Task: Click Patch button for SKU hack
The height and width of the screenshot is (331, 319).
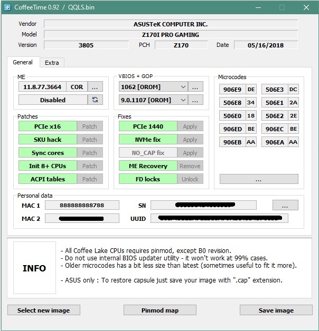Action: (x=90, y=139)
